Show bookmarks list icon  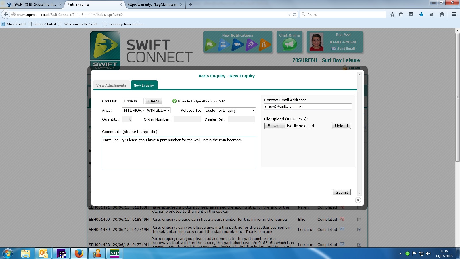pos(401,14)
